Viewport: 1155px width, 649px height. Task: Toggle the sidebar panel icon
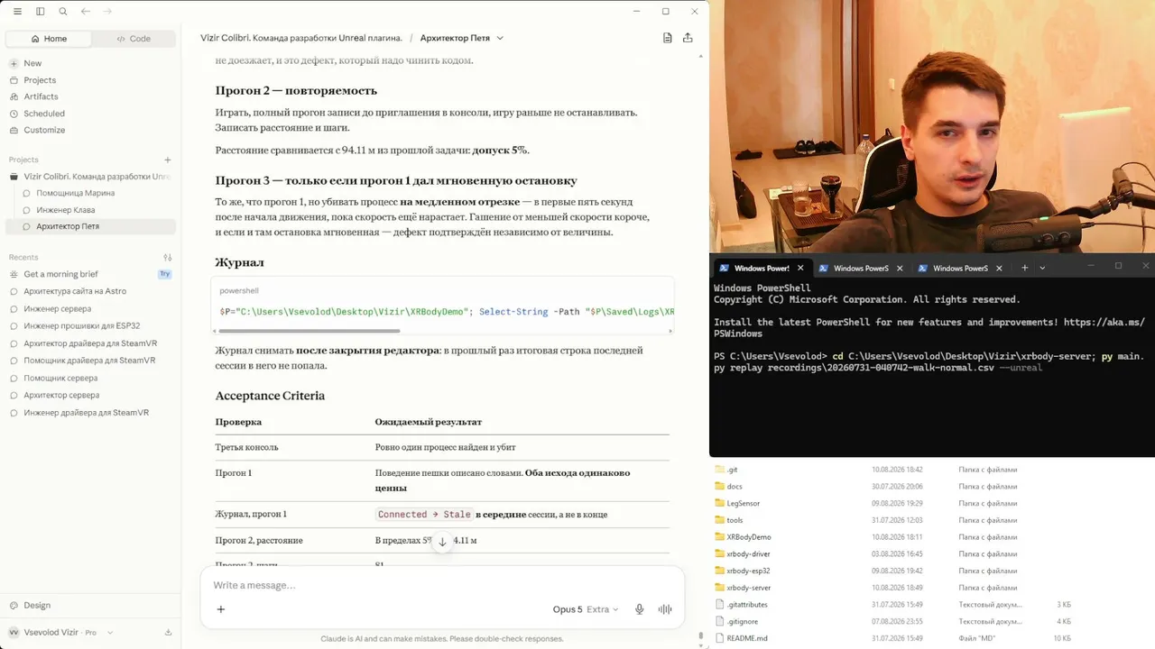tap(40, 12)
